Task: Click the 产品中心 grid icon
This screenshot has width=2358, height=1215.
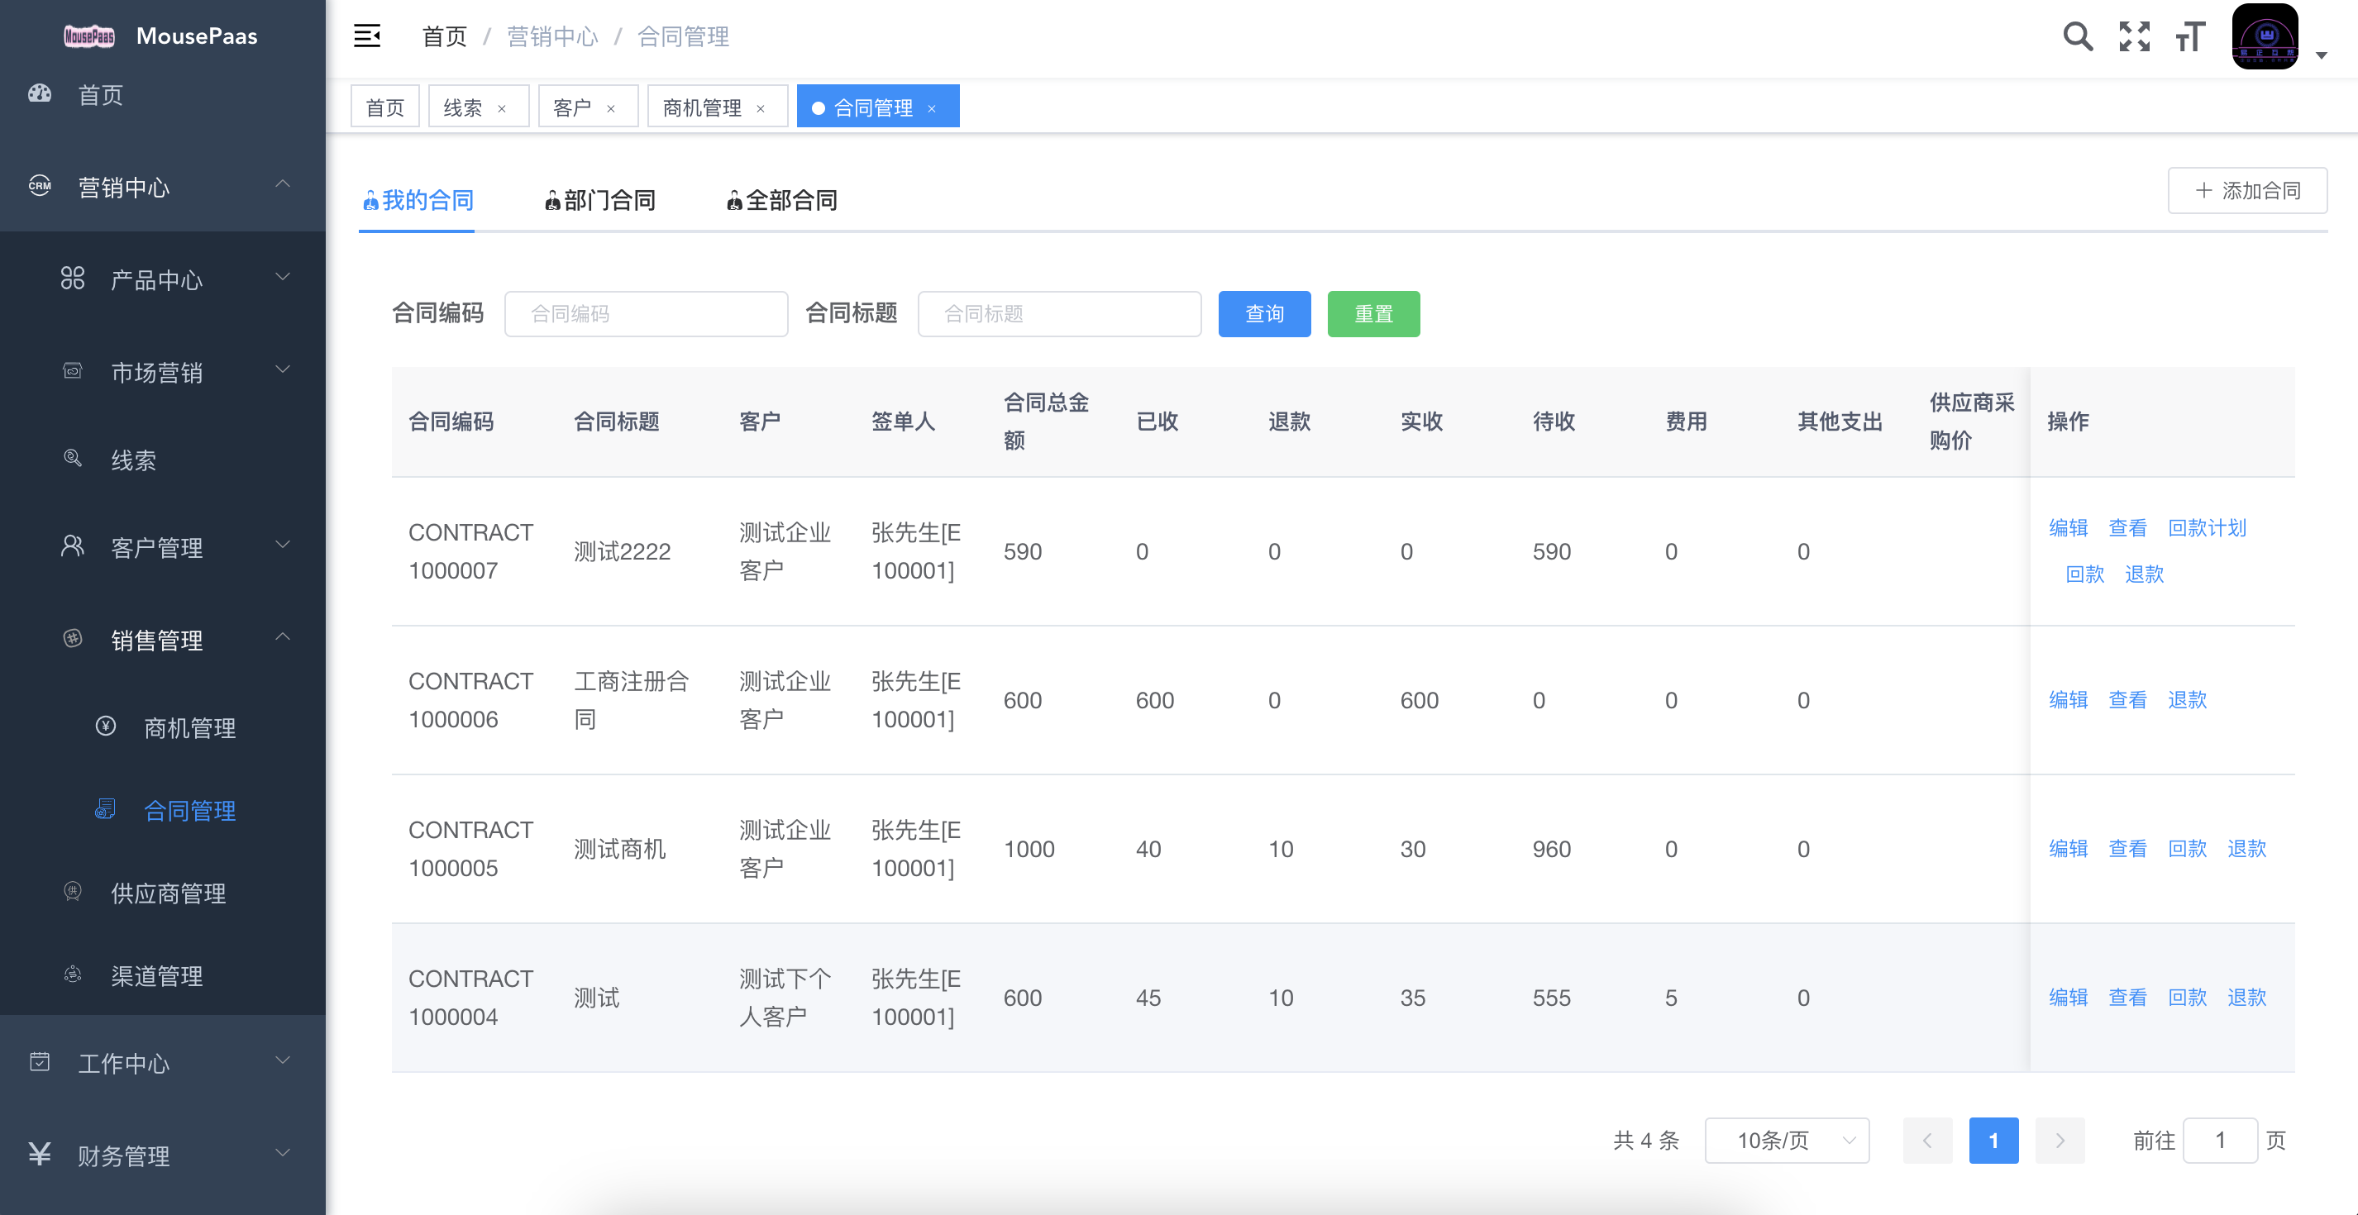Action: pos(72,279)
